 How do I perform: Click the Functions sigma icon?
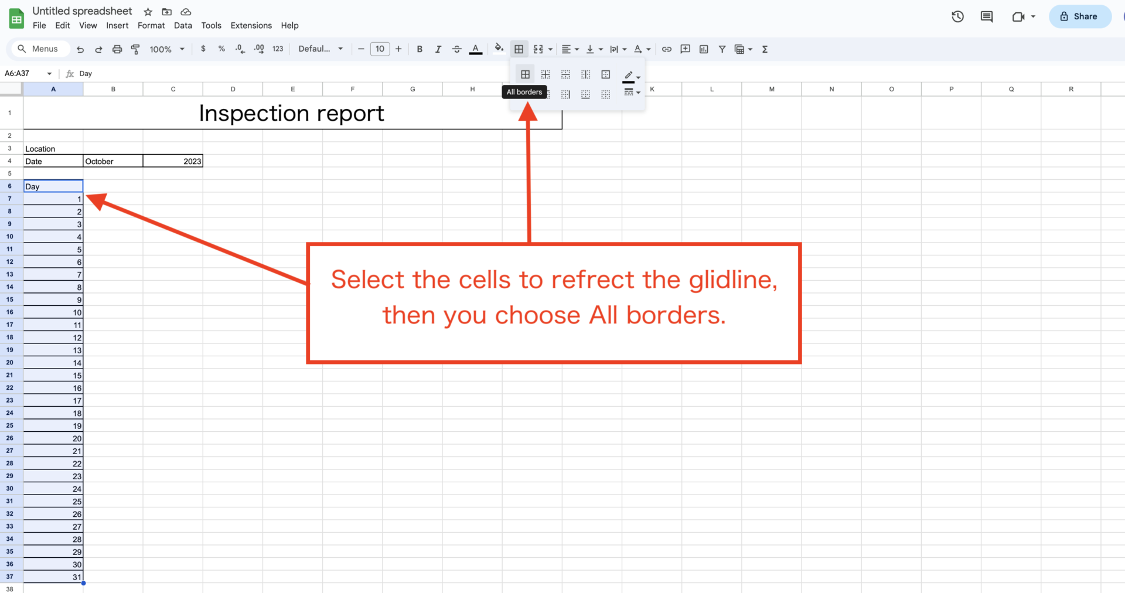(x=765, y=49)
